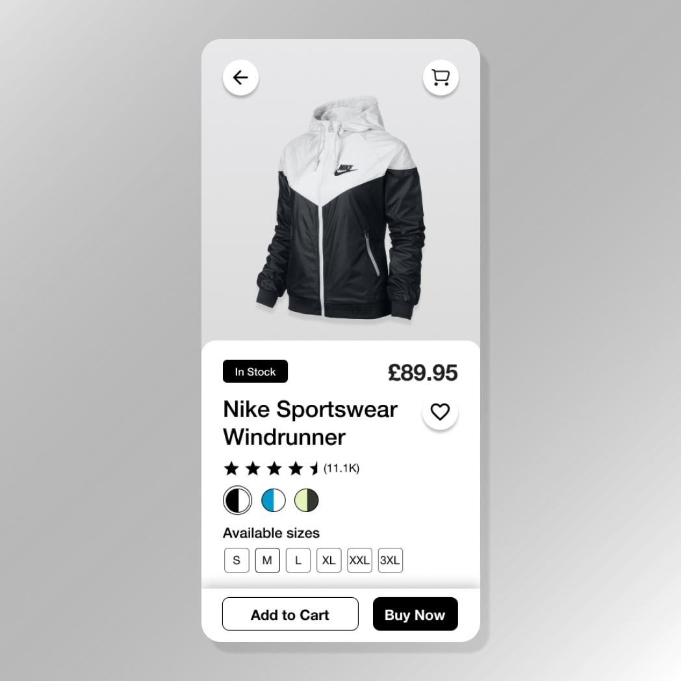Tap the Windrunner jacket product image
Screen dimensions: 681x681
[340, 209]
